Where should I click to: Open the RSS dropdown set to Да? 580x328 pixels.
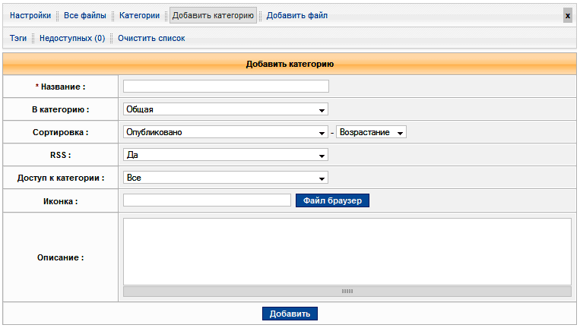click(226, 155)
